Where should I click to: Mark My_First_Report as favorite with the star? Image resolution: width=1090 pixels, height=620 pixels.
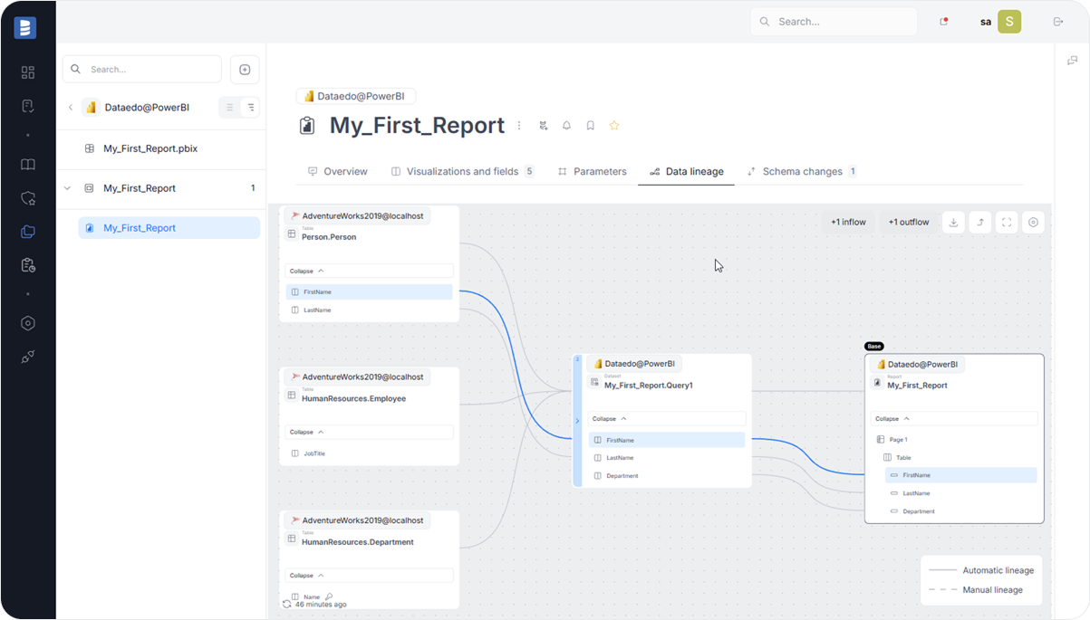[614, 126]
